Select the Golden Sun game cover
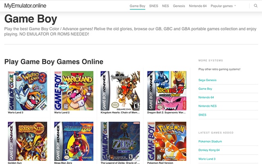Screen dimensions: 262x164 point(27,141)
